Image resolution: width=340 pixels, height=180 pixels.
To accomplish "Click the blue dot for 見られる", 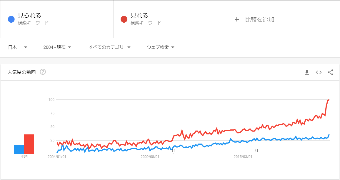I will click(x=11, y=19).
